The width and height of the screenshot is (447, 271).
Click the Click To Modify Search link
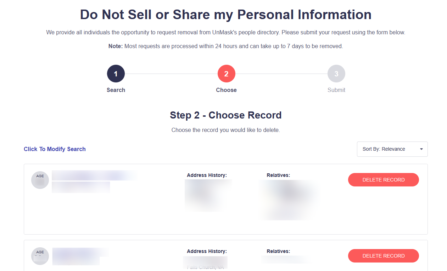click(x=55, y=149)
